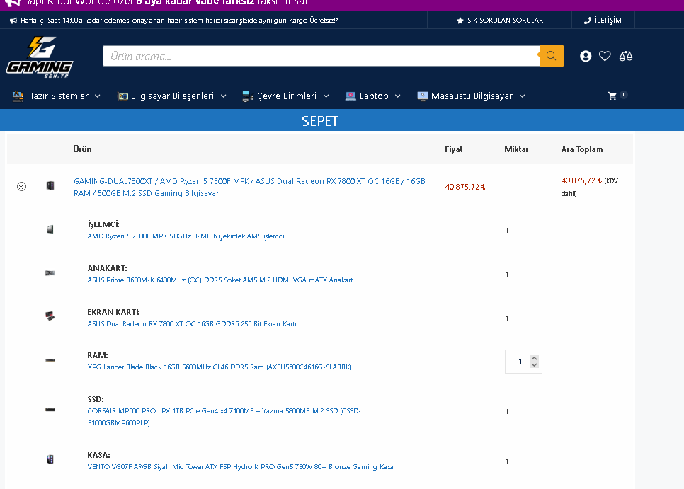The width and height of the screenshot is (684, 489).
Task: Click the 40.875,72 ₺ price in Fiyat column
Action: (x=465, y=187)
